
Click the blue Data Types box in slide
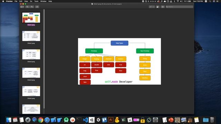(x=119, y=43)
